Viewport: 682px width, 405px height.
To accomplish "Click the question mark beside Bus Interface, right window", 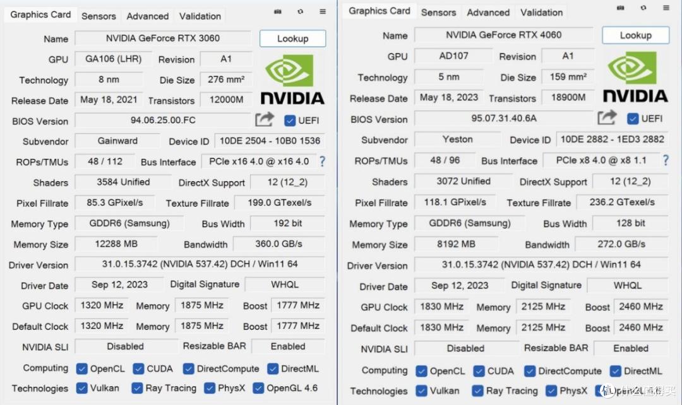I will tap(665, 160).
